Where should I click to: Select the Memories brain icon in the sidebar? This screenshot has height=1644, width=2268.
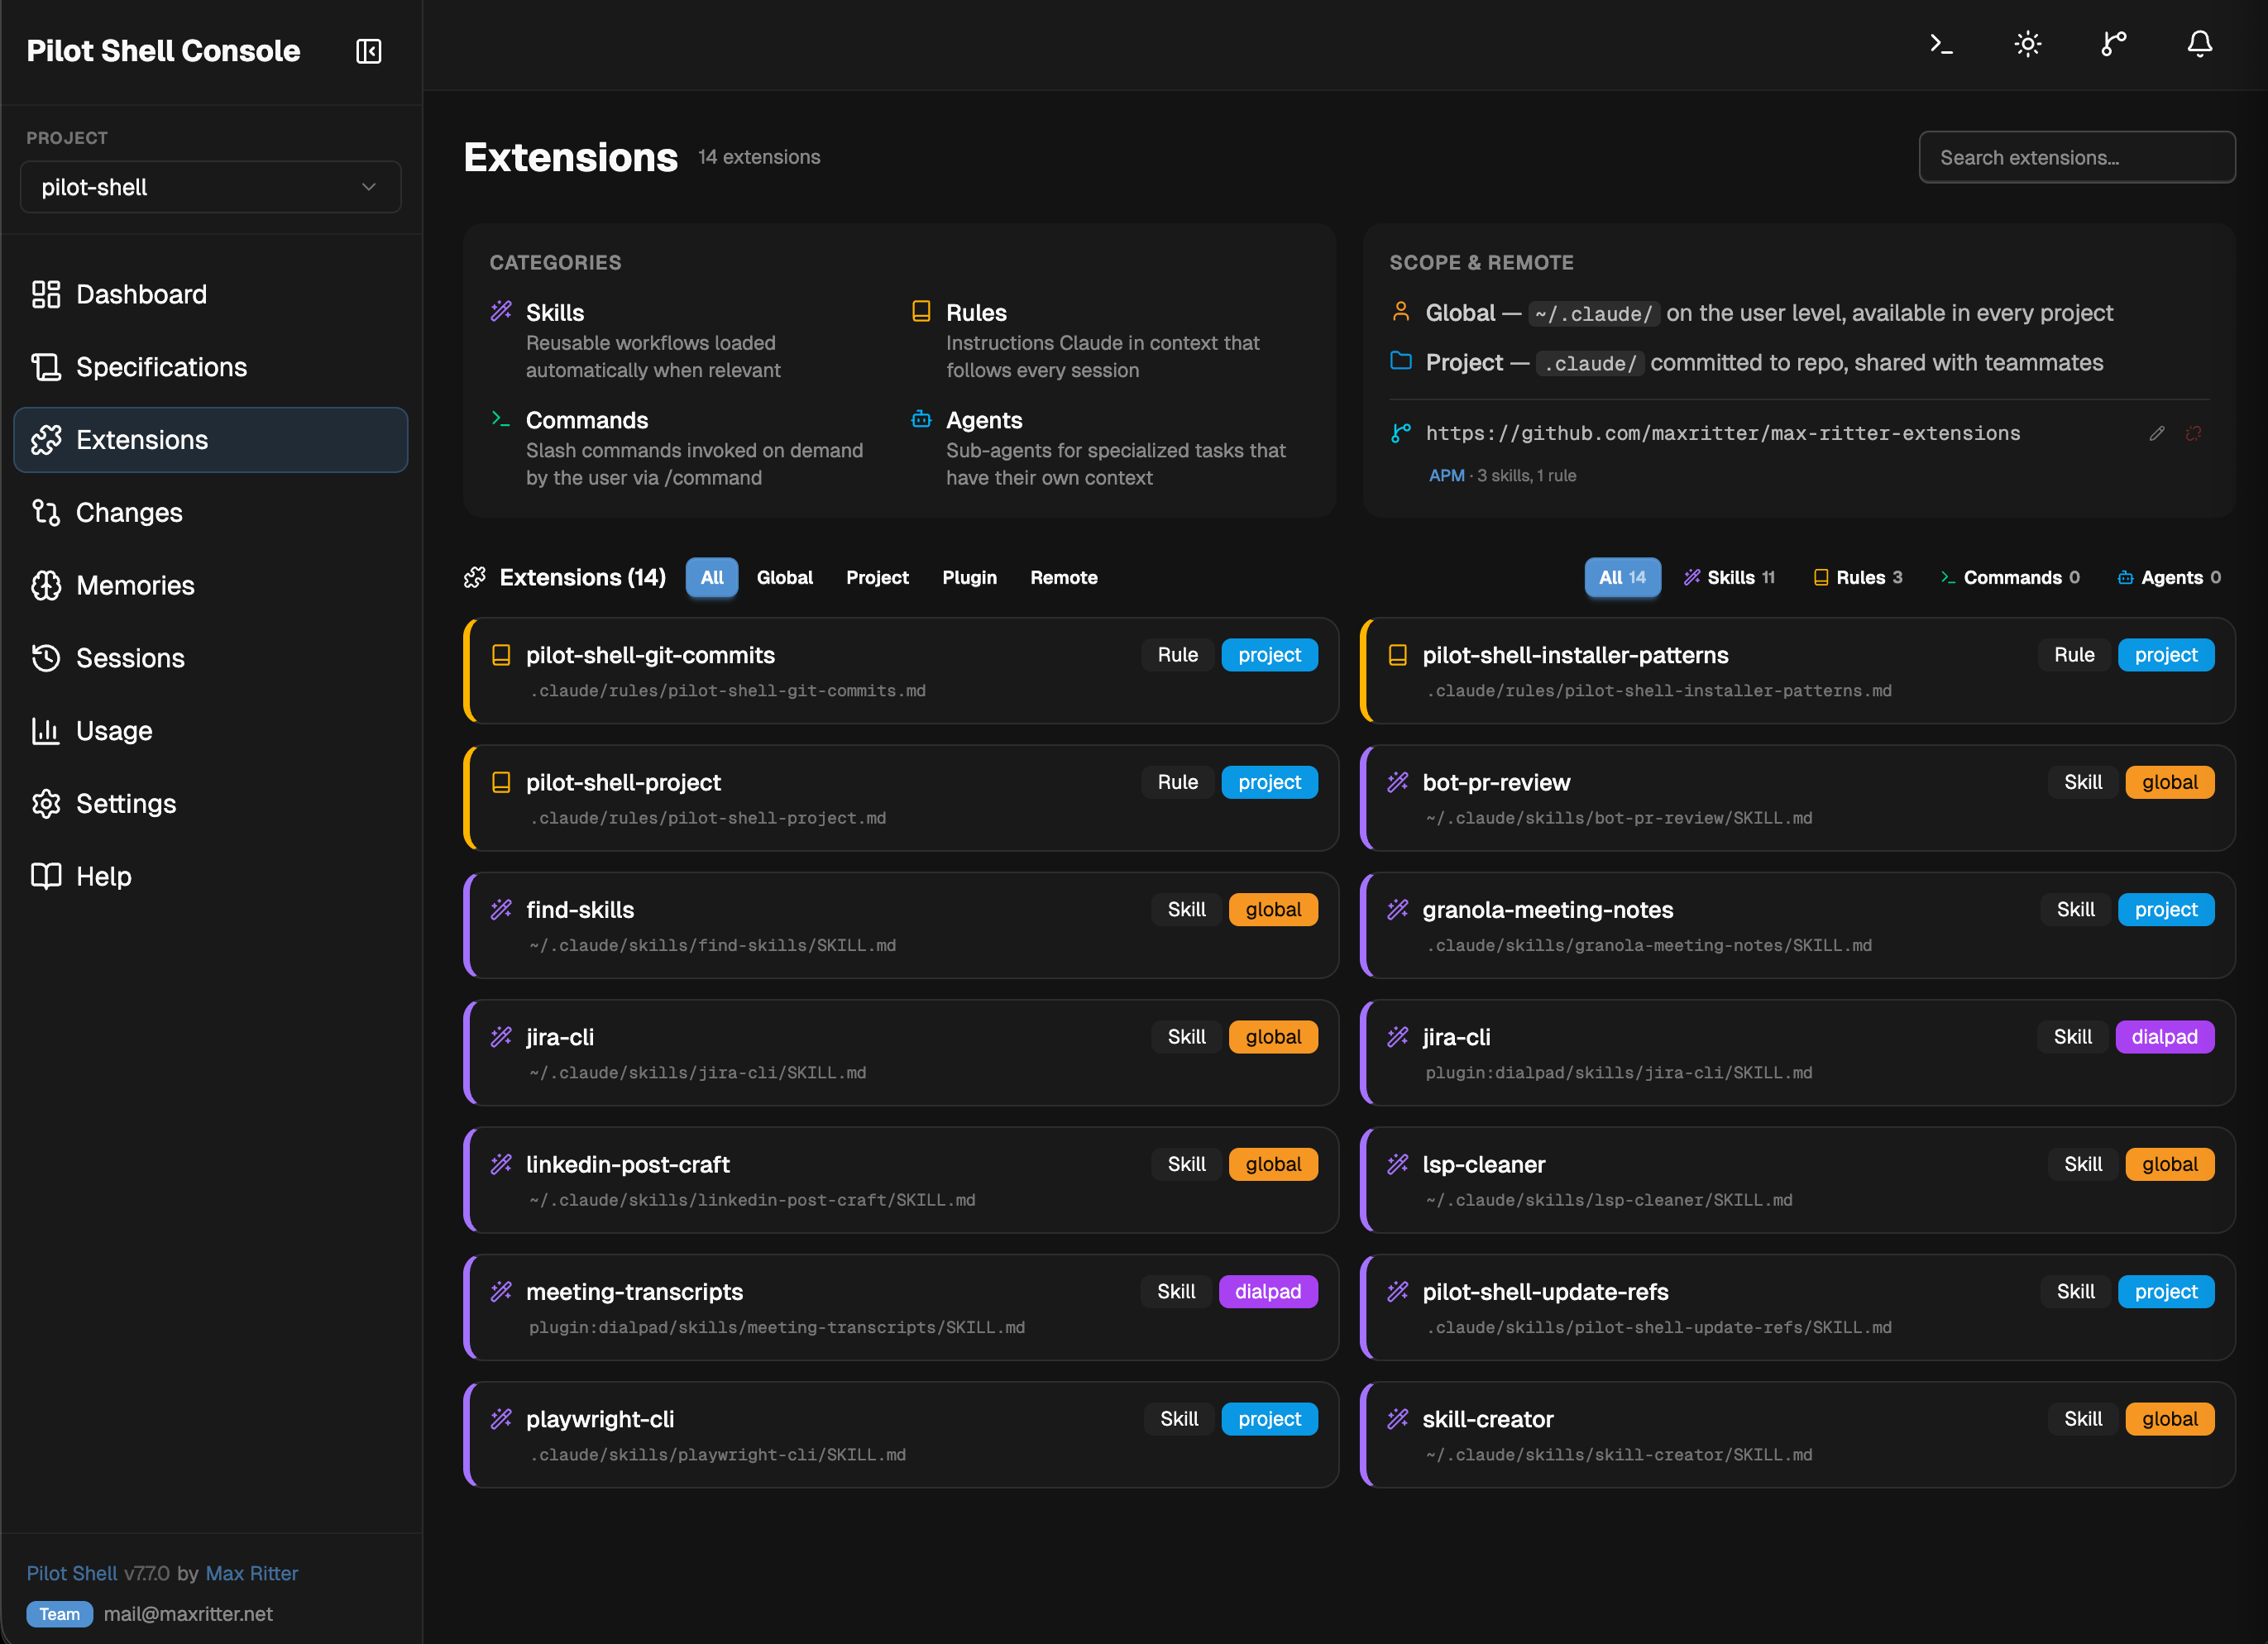coord(46,585)
